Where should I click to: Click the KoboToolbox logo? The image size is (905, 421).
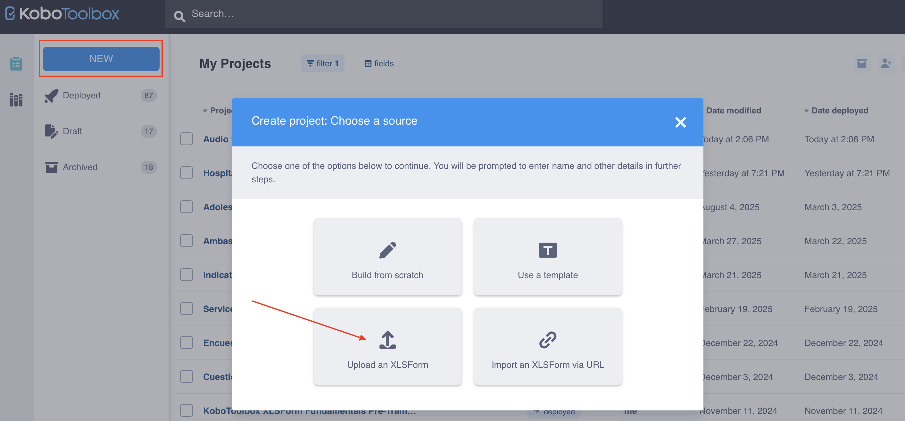(62, 14)
